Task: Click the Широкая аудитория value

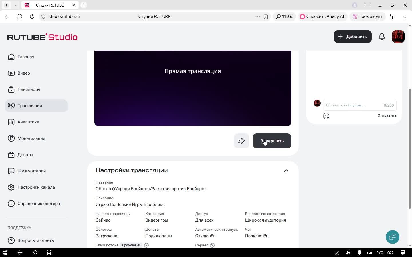Action: (x=266, y=220)
